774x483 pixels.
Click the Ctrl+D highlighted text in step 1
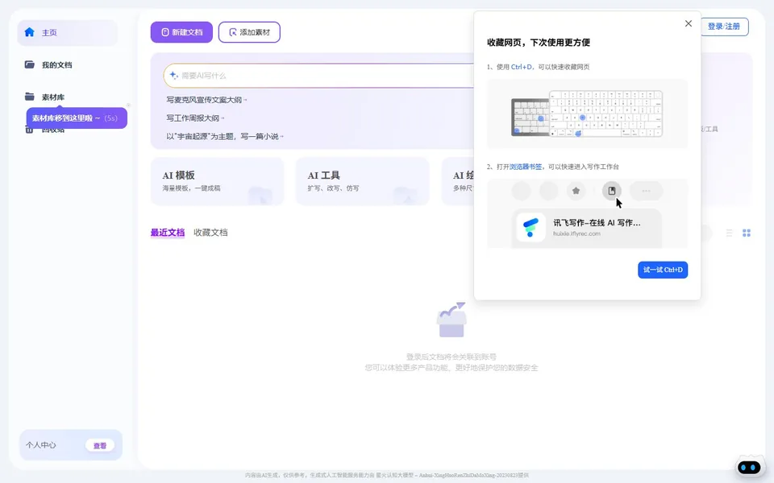point(522,67)
